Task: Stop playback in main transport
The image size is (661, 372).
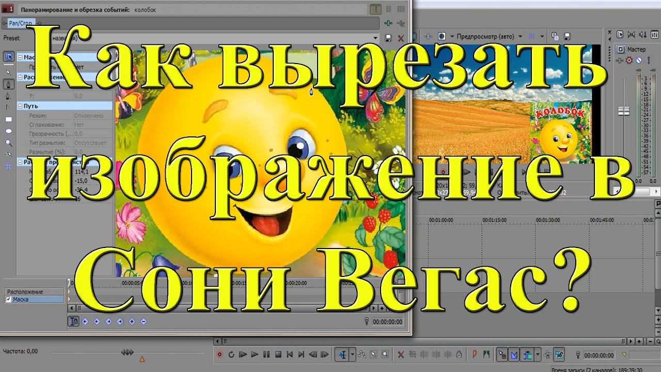Action: pos(278,355)
